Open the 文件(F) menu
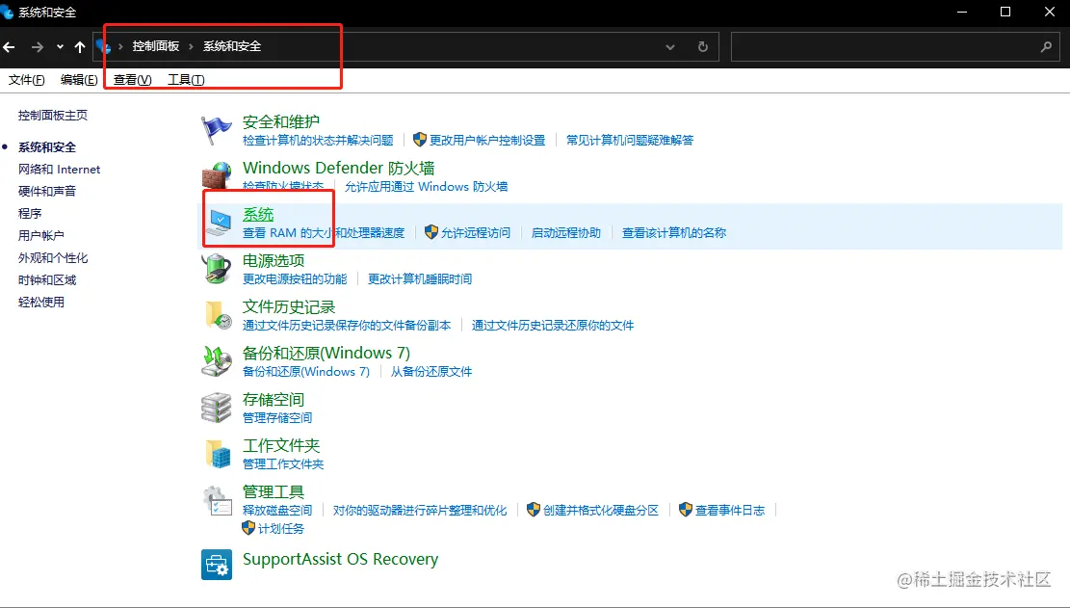The height and width of the screenshot is (608, 1070). (27, 80)
